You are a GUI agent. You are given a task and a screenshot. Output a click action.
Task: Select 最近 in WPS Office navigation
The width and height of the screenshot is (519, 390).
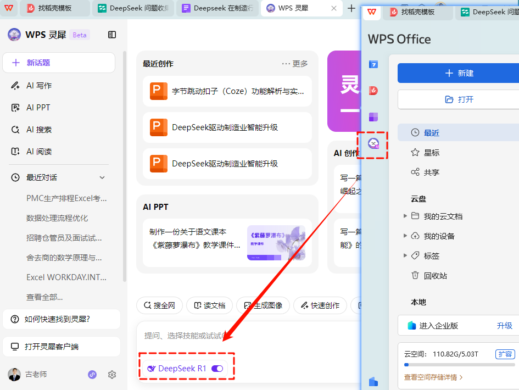pos(459,133)
